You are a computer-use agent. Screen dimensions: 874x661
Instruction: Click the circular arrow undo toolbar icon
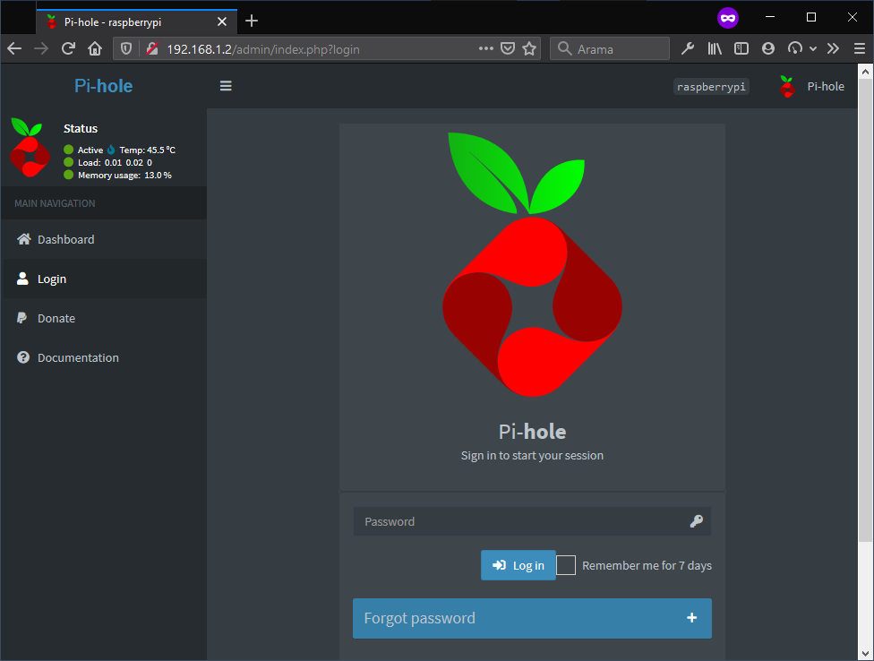point(795,48)
